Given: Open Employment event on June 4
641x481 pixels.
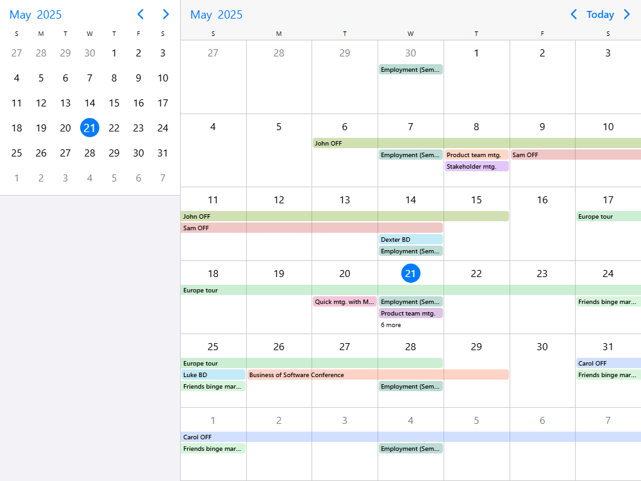Looking at the screenshot, I should (410, 448).
